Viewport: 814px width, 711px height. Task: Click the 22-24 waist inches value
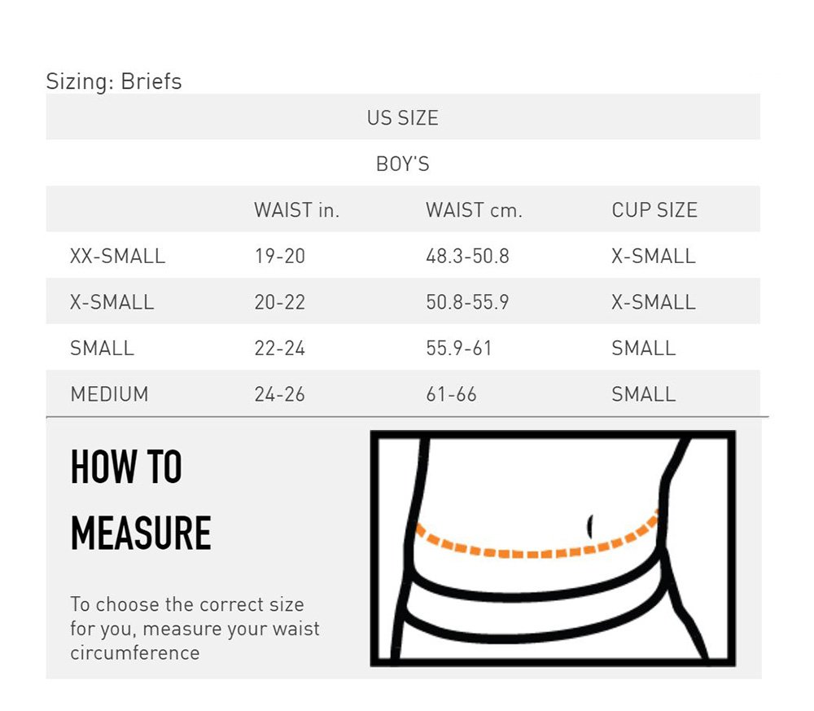tap(279, 348)
